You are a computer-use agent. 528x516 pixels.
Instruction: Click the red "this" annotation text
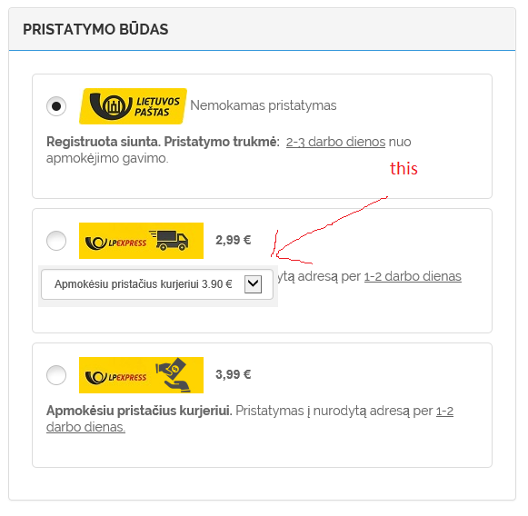pos(403,168)
